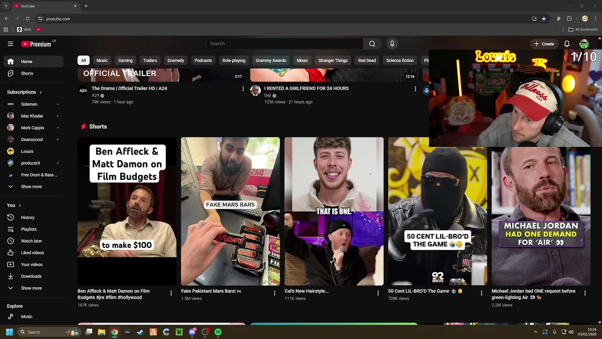Select the Trailers filter chip

150,60
